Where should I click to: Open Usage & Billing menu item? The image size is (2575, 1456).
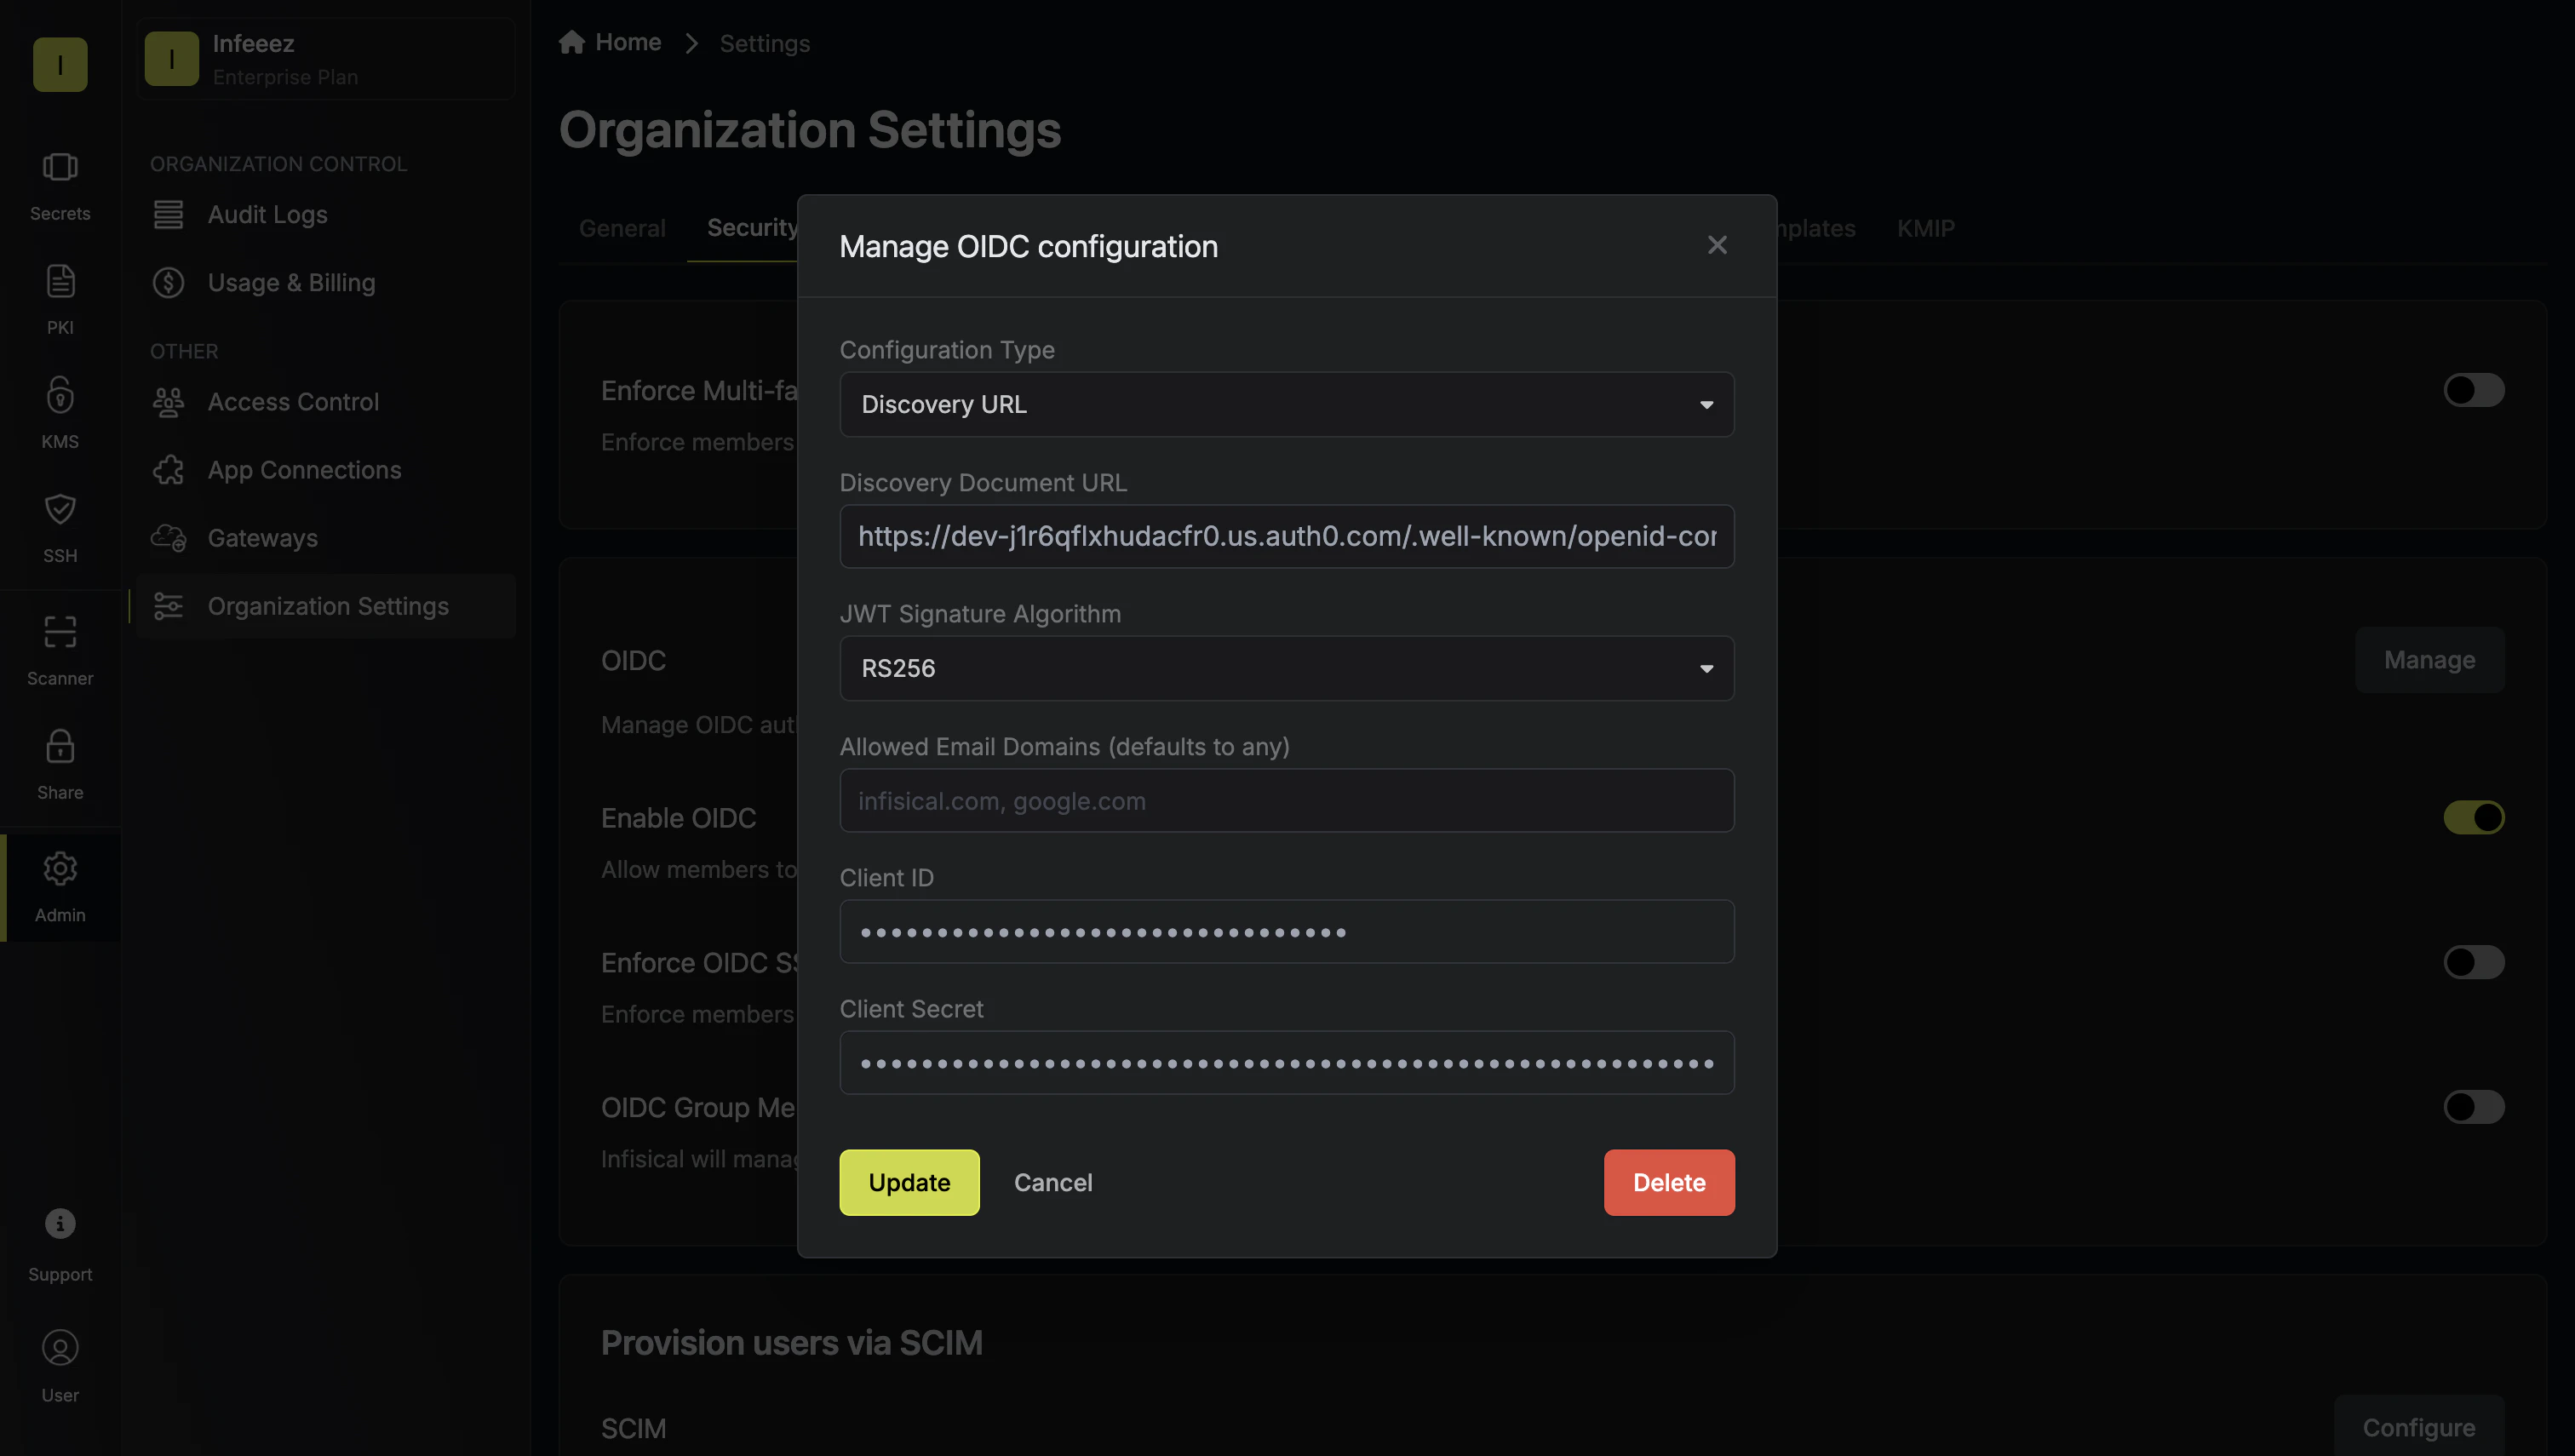(326, 283)
